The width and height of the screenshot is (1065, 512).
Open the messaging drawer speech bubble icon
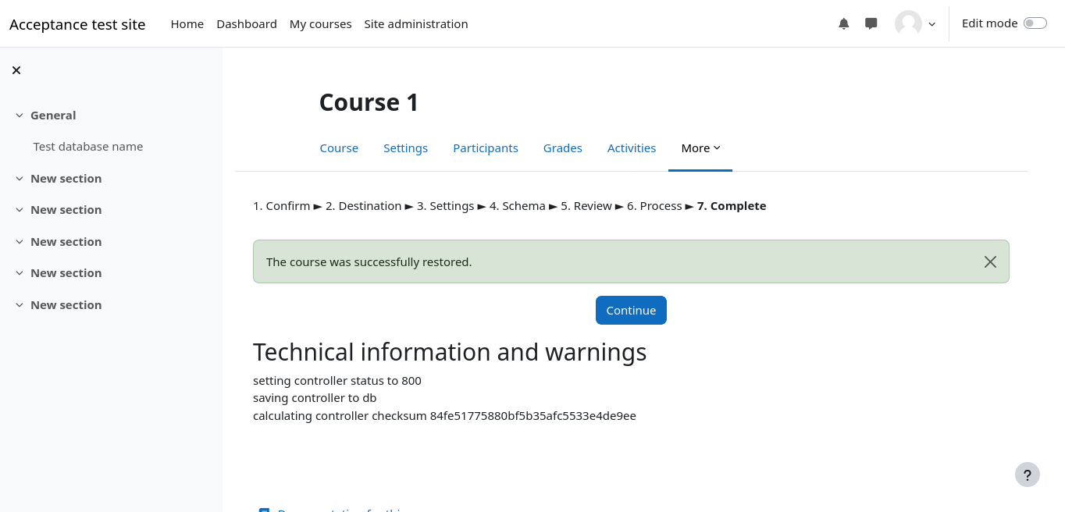click(871, 23)
